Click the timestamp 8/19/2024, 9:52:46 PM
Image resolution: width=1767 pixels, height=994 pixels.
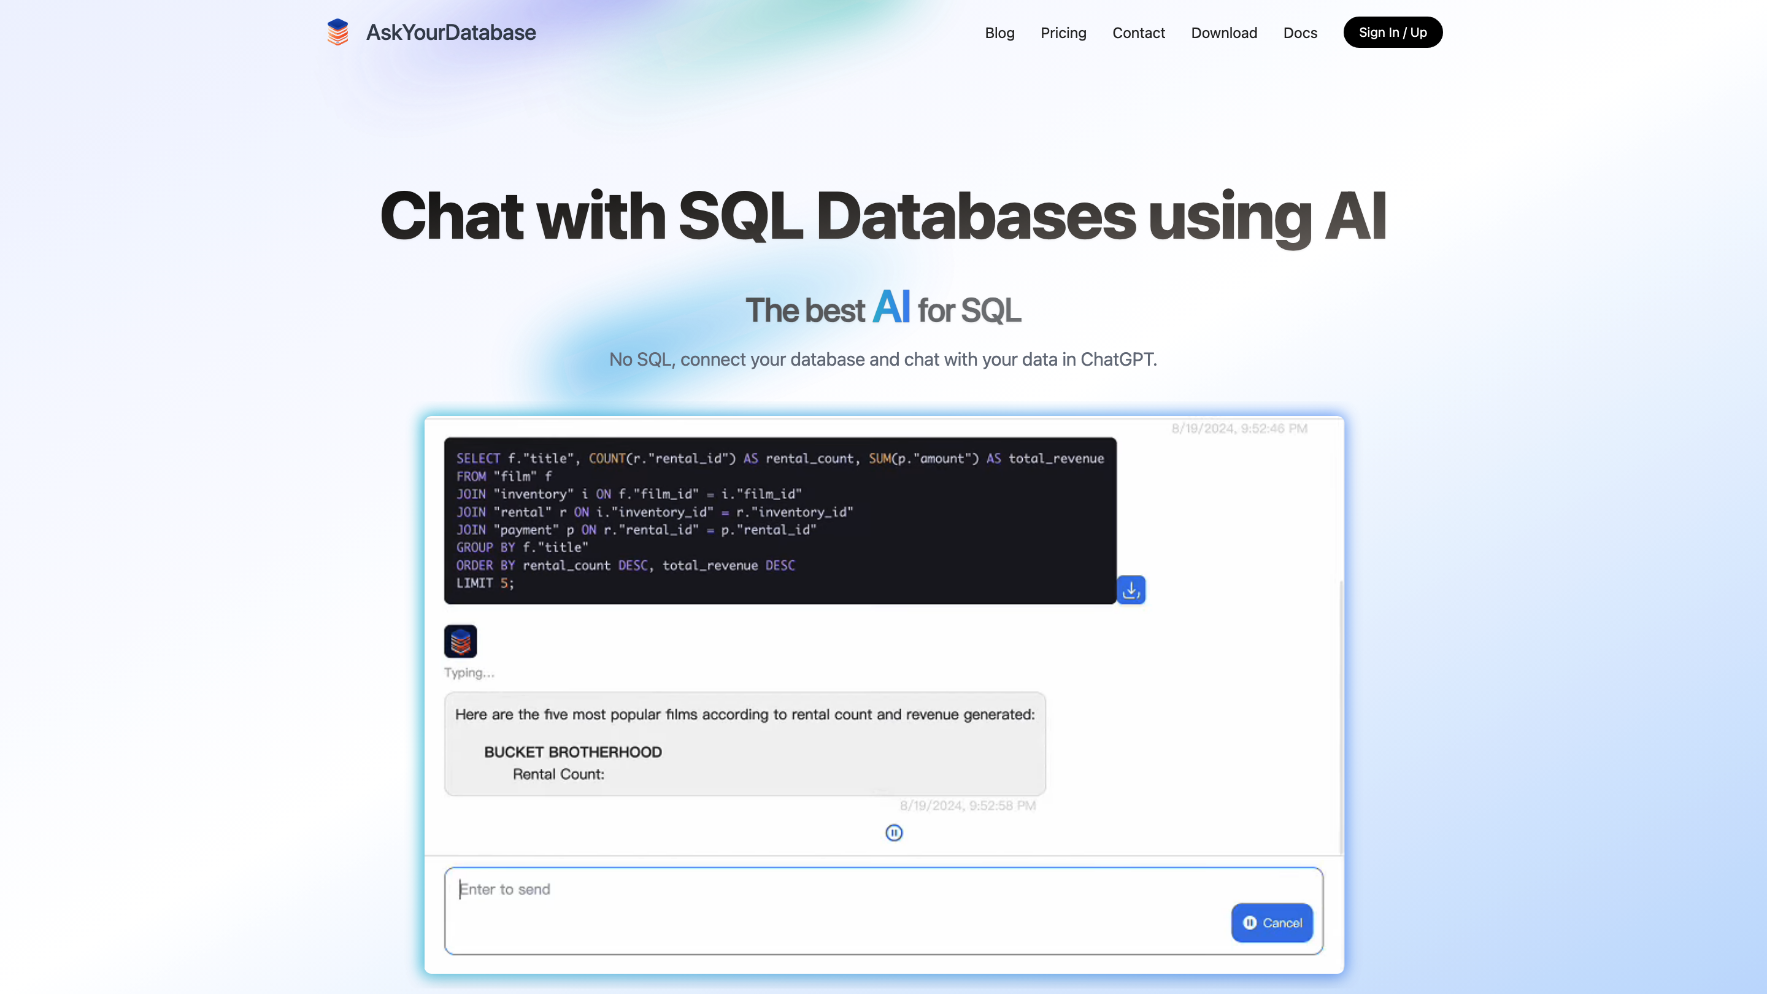[x=1239, y=428]
